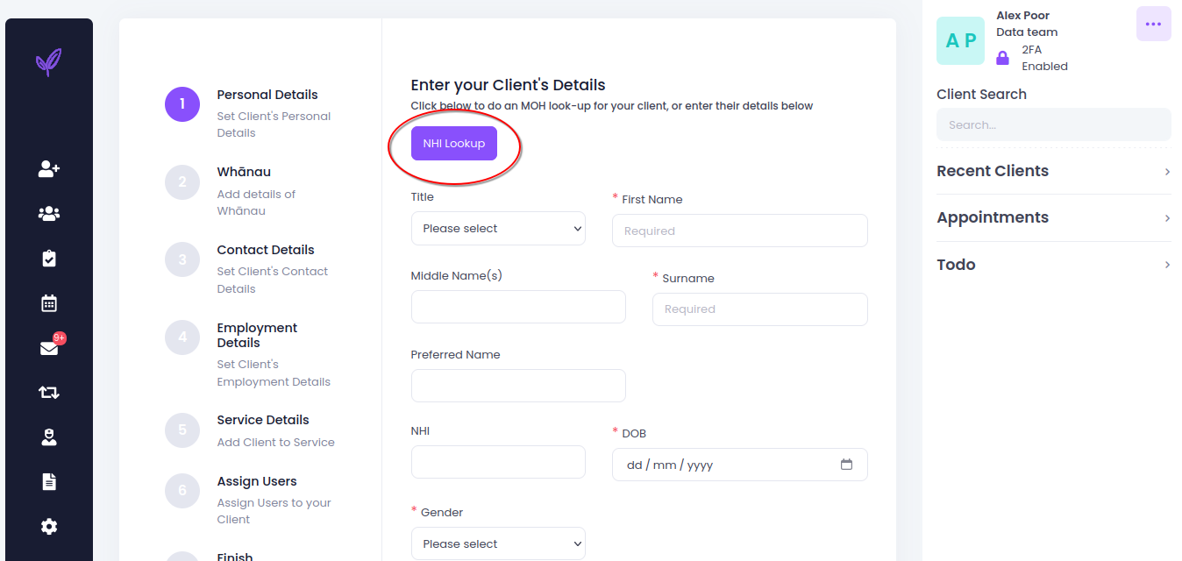This screenshot has width=1182, height=561.
Task: Open the calendar icon in sidebar
Action: 49,303
